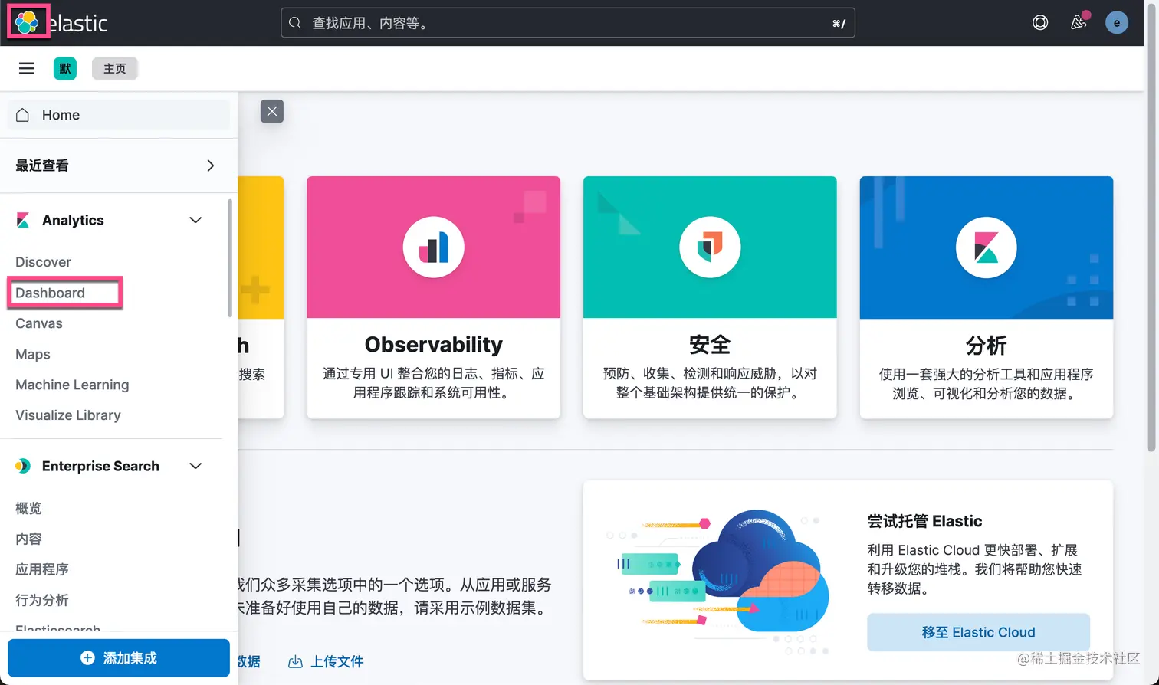Open the newsfeed notifications icon
The width and height of the screenshot is (1159, 685).
pos(1079,21)
